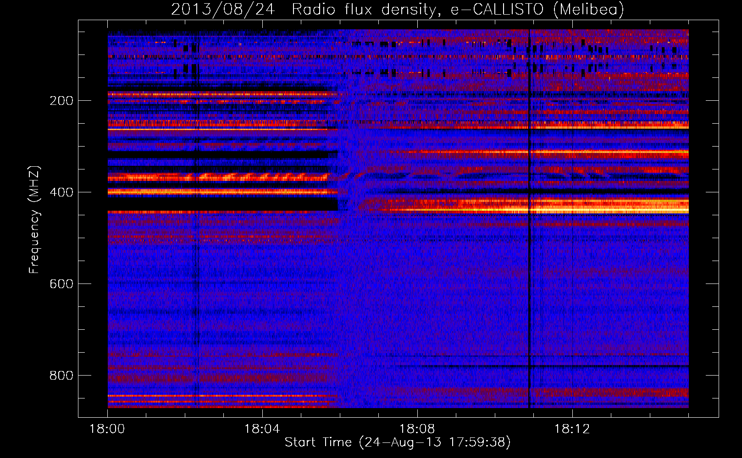742x458 pixels.
Task: Click the plot title 'Radio flux density, e-CALLISTO (Melibea)'
Action: (x=458, y=9)
